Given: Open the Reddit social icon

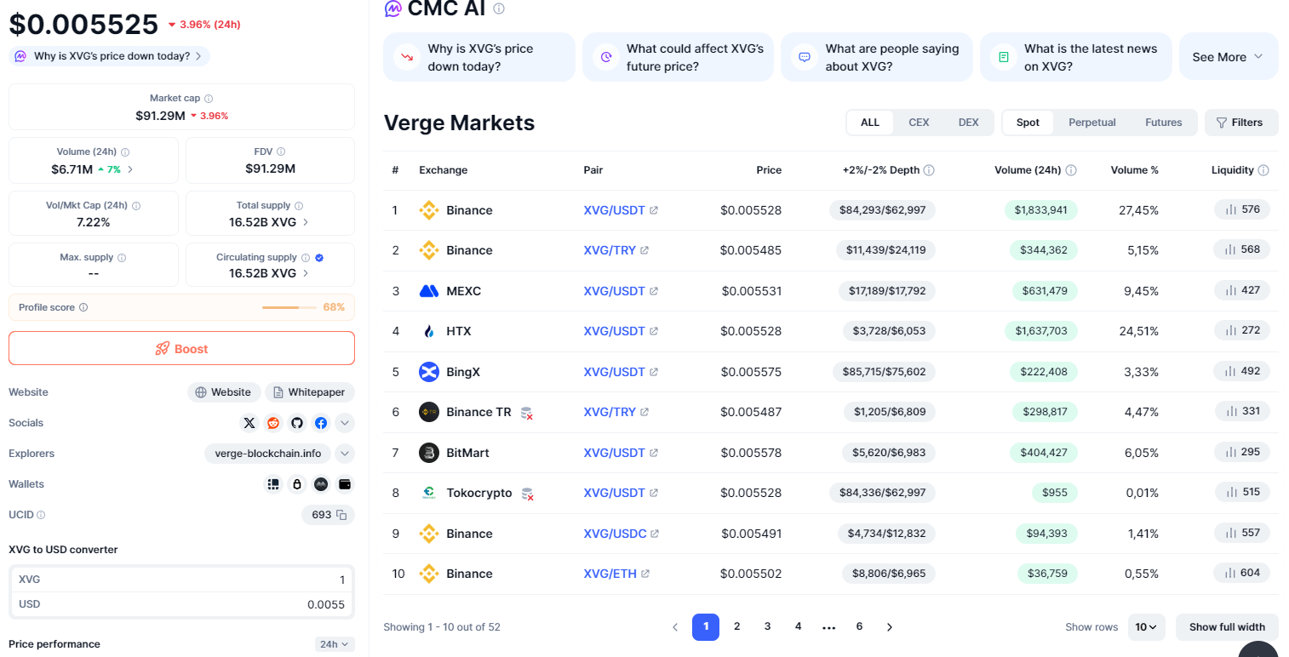Looking at the screenshot, I should [273, 423].
